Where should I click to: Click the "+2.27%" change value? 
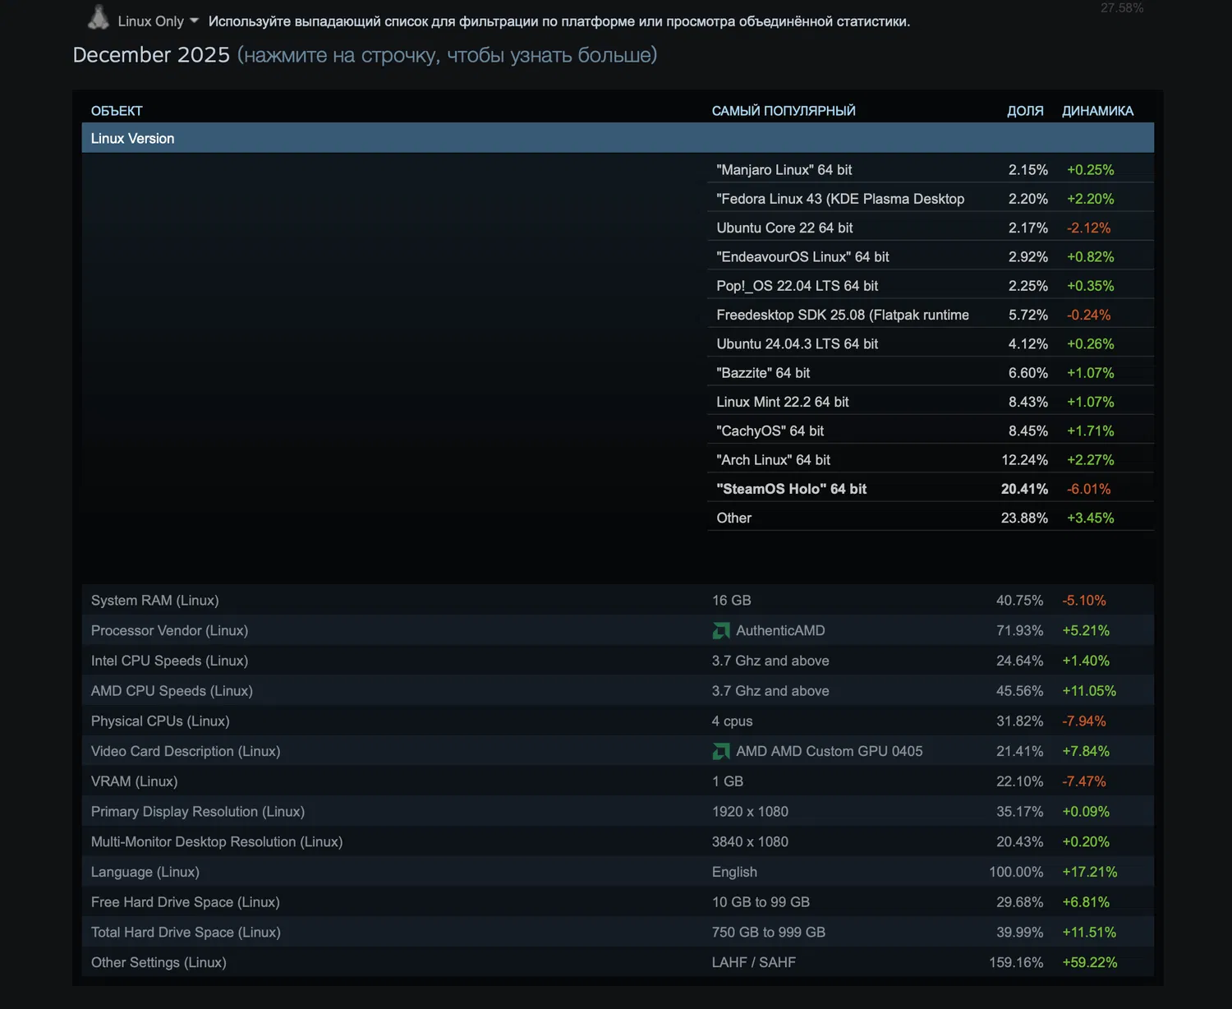1090,460
